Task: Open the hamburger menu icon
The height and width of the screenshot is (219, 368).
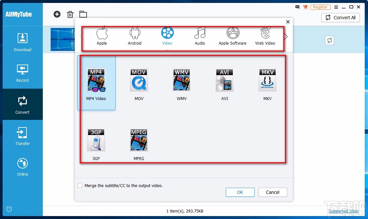Action: click(336, 7)
